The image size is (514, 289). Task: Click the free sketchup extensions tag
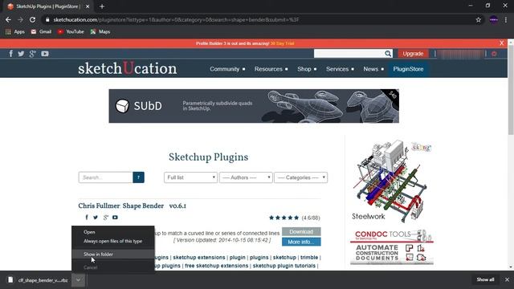[x=216, y=266]
